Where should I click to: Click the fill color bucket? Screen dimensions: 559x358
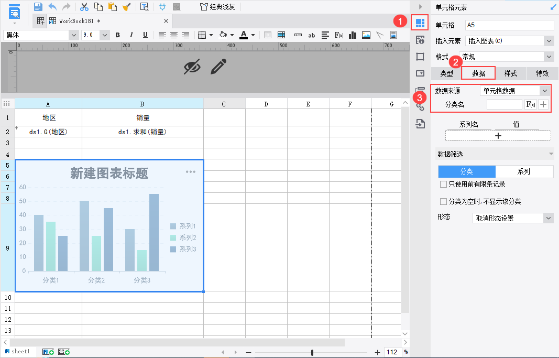(x=223, y=35)
